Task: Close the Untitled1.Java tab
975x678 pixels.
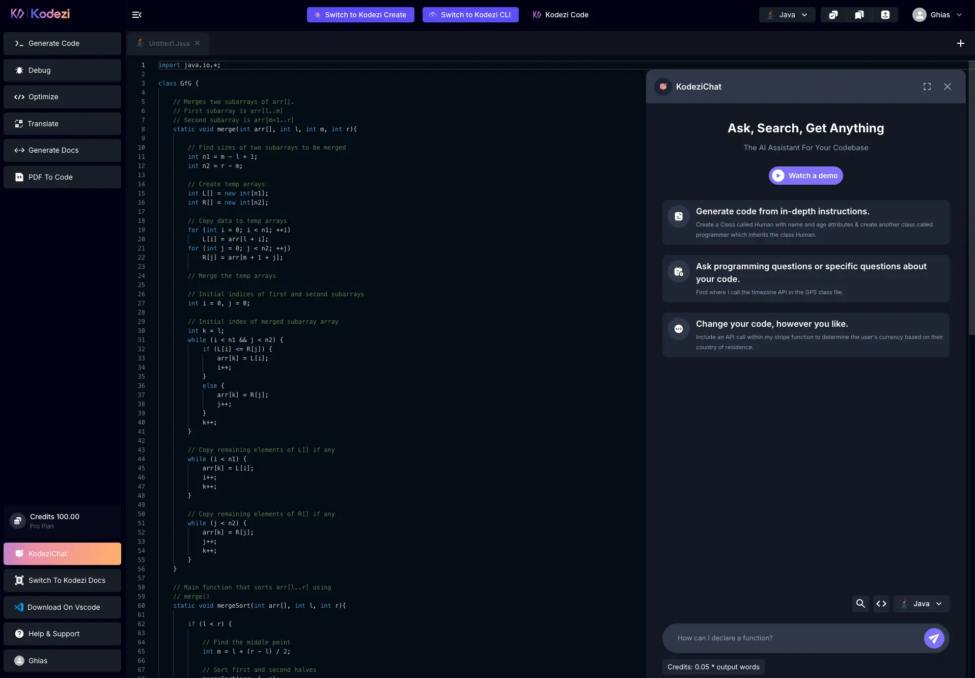Action: (197, 43)
